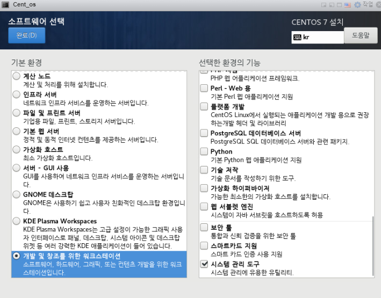Click the add-ons list vertical scrollbar
The width and height of the screenshot is (381, 298).
pos(373,246)
